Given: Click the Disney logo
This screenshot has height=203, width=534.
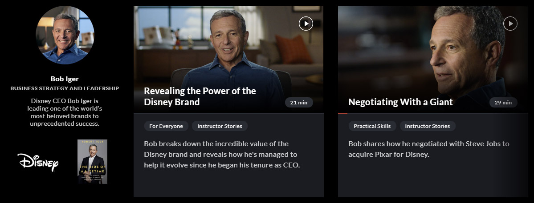Looking at the screenshot, I should (38, 162).
